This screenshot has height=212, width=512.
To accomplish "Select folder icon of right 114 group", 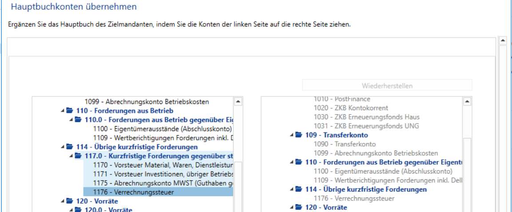I will tap(299, 189).
